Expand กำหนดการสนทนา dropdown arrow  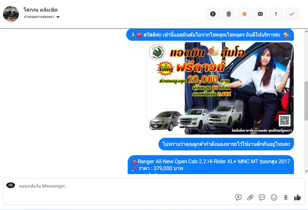tap(58, 17)
